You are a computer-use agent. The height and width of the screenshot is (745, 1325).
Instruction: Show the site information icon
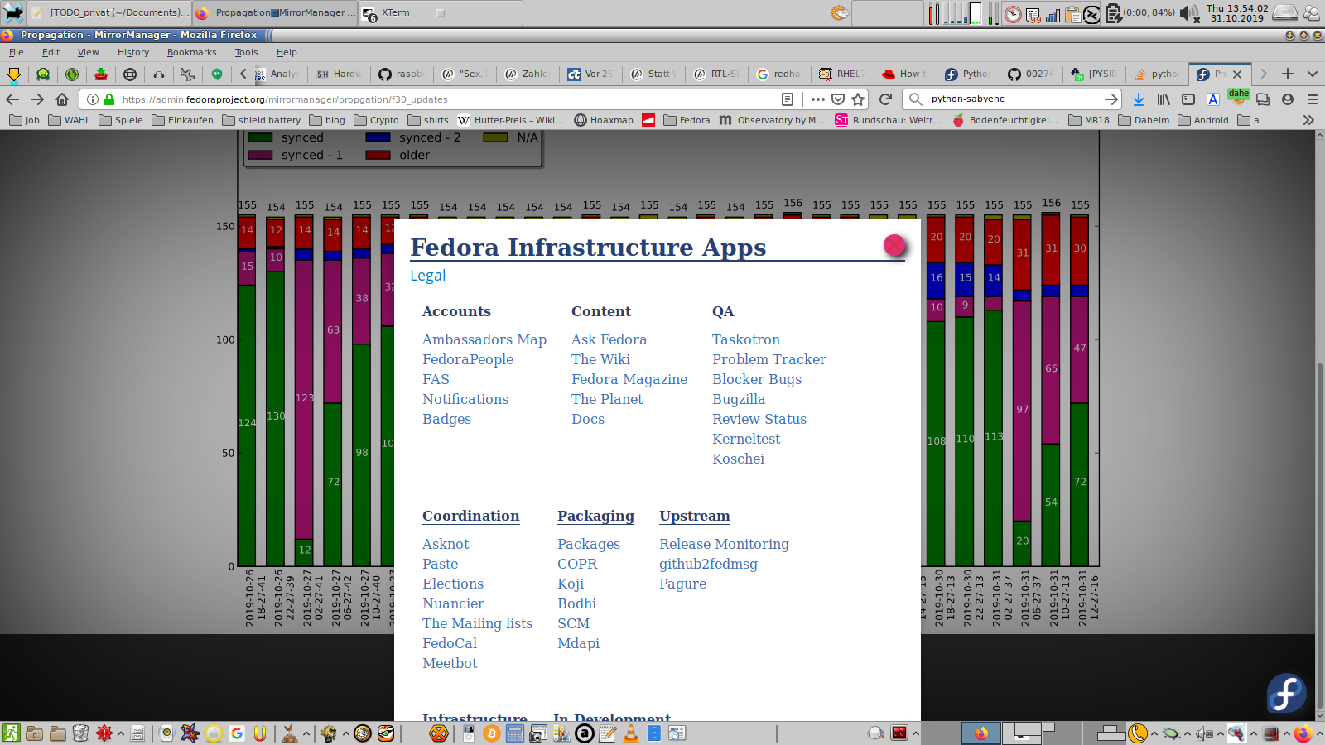click(93, 99)
